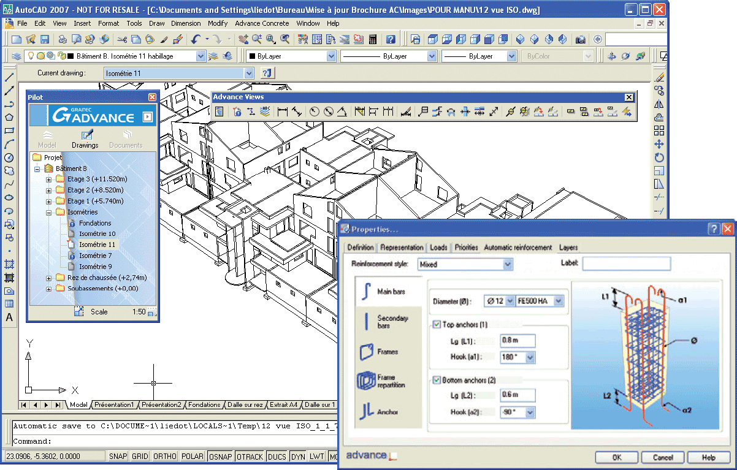
Task: Toggle OSNAP in status bar
Action: pos(221,457)
